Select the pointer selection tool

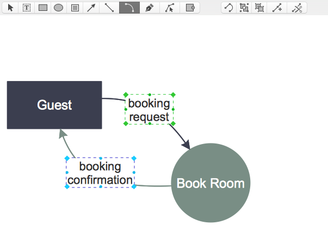coord(10,8)
